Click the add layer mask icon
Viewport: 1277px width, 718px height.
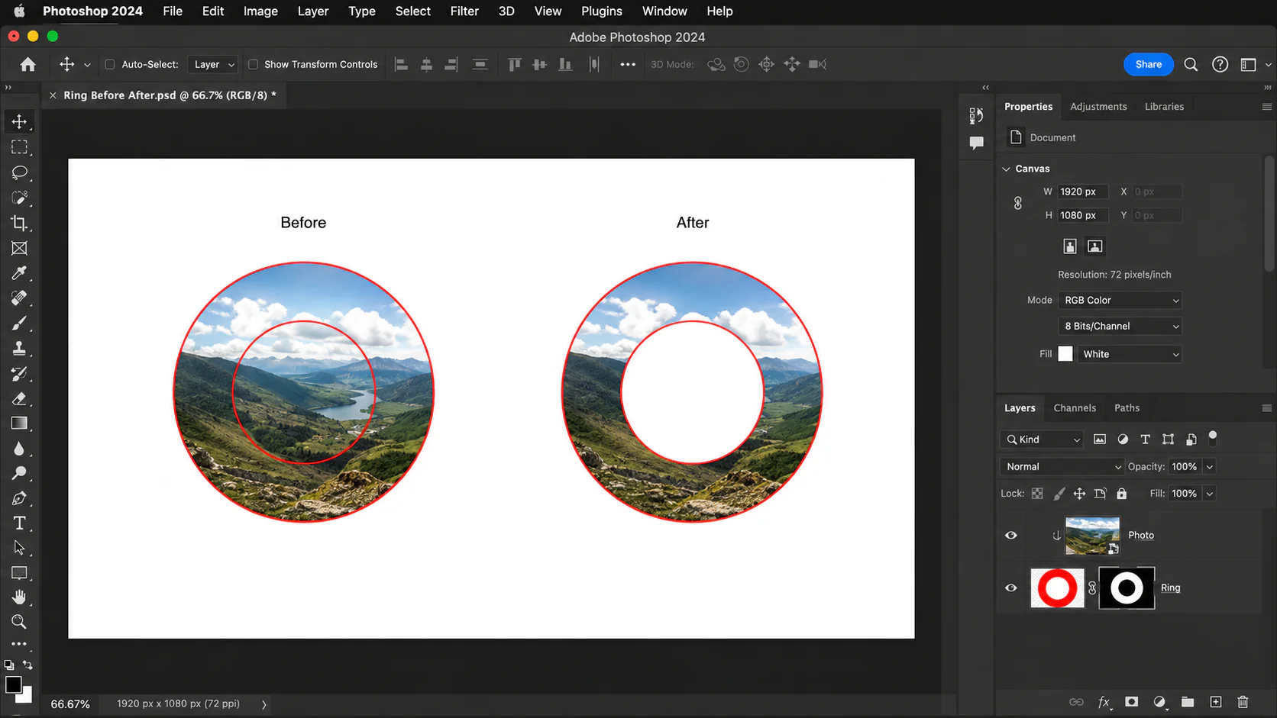click(1132, 702)
